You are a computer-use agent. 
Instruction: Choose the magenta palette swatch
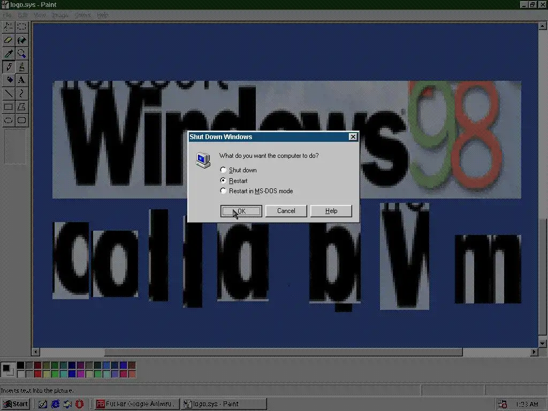click(x=81, y=374)
